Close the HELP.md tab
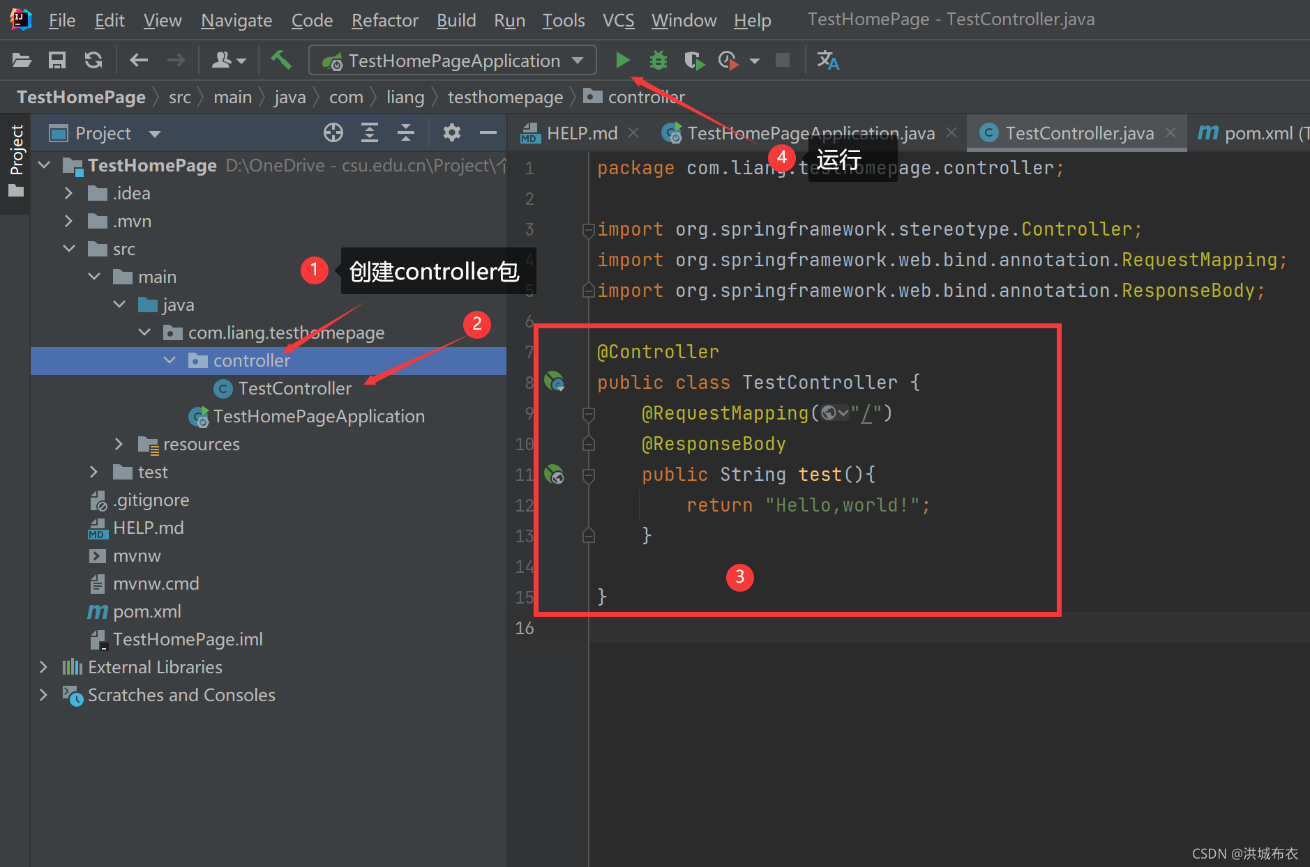The width and height of the screenshot is (1310, 867). point(633,132)
